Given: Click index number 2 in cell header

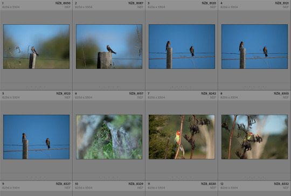Looking at the screenshot, I should (x=76, y=3).
